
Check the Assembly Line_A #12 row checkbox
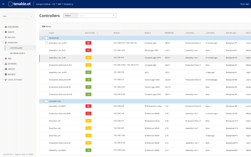46,43
